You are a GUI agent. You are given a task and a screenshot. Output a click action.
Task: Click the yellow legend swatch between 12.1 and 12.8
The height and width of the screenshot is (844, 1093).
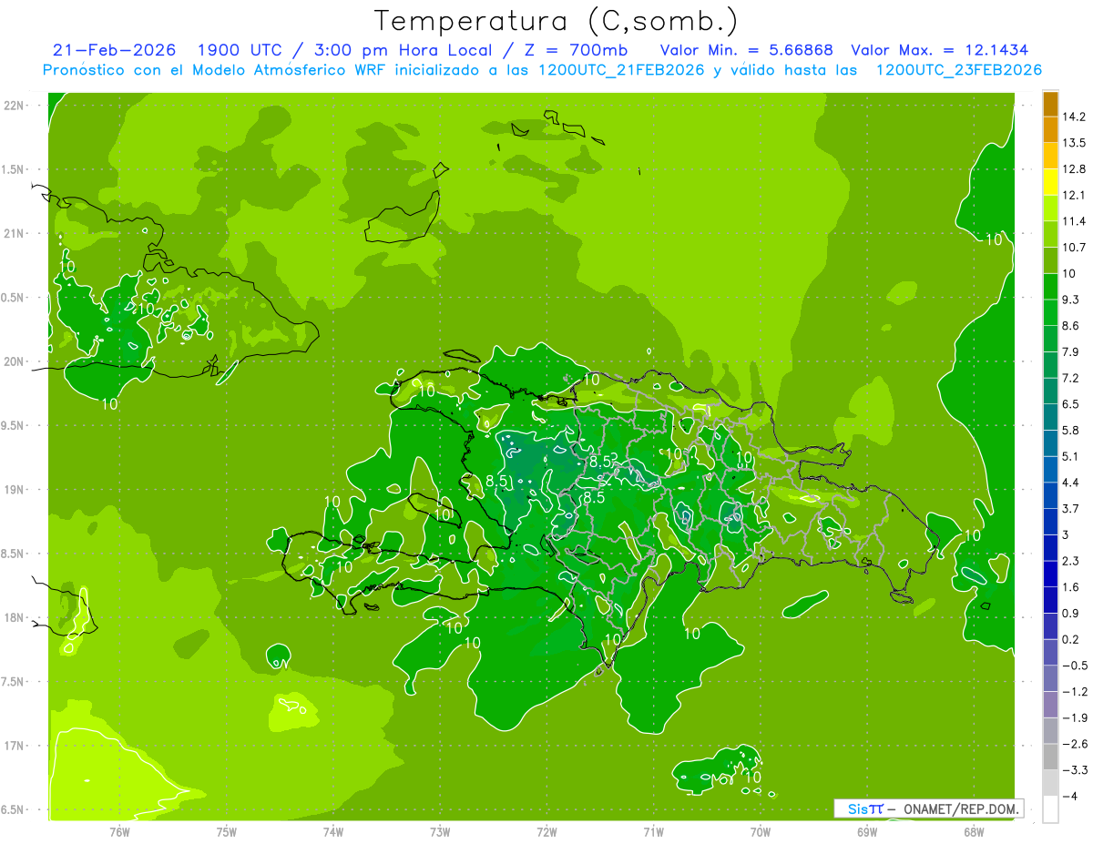coord(1050,181)
